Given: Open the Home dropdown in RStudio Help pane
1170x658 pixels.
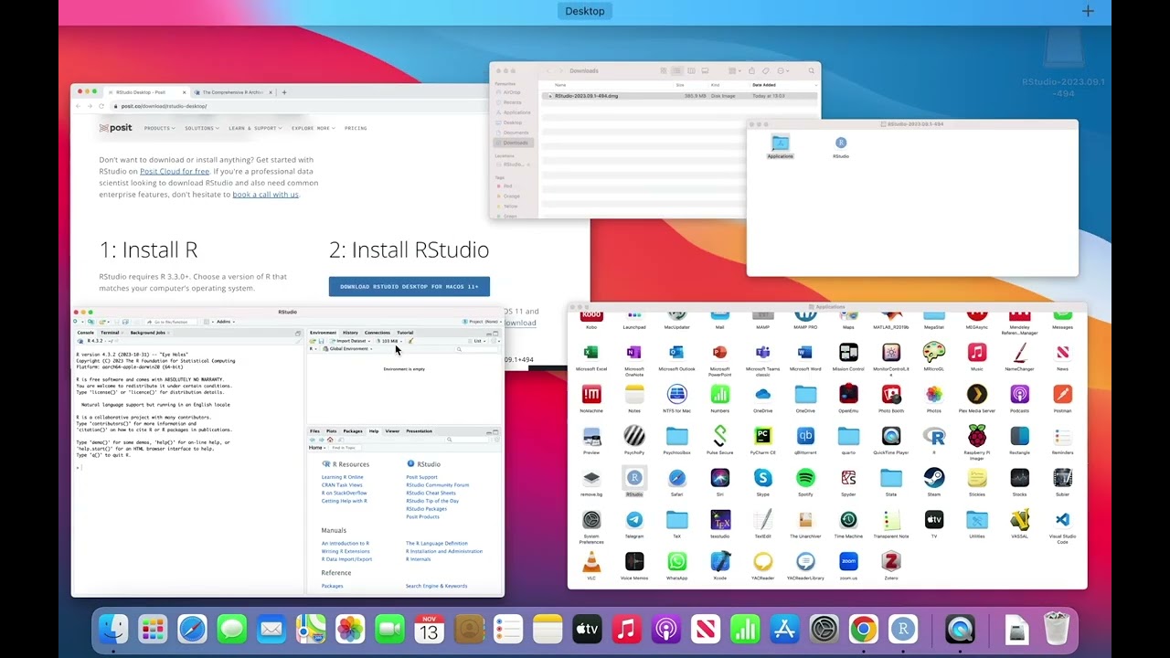Looking at the screenshot, I should [x=316, y=448].
